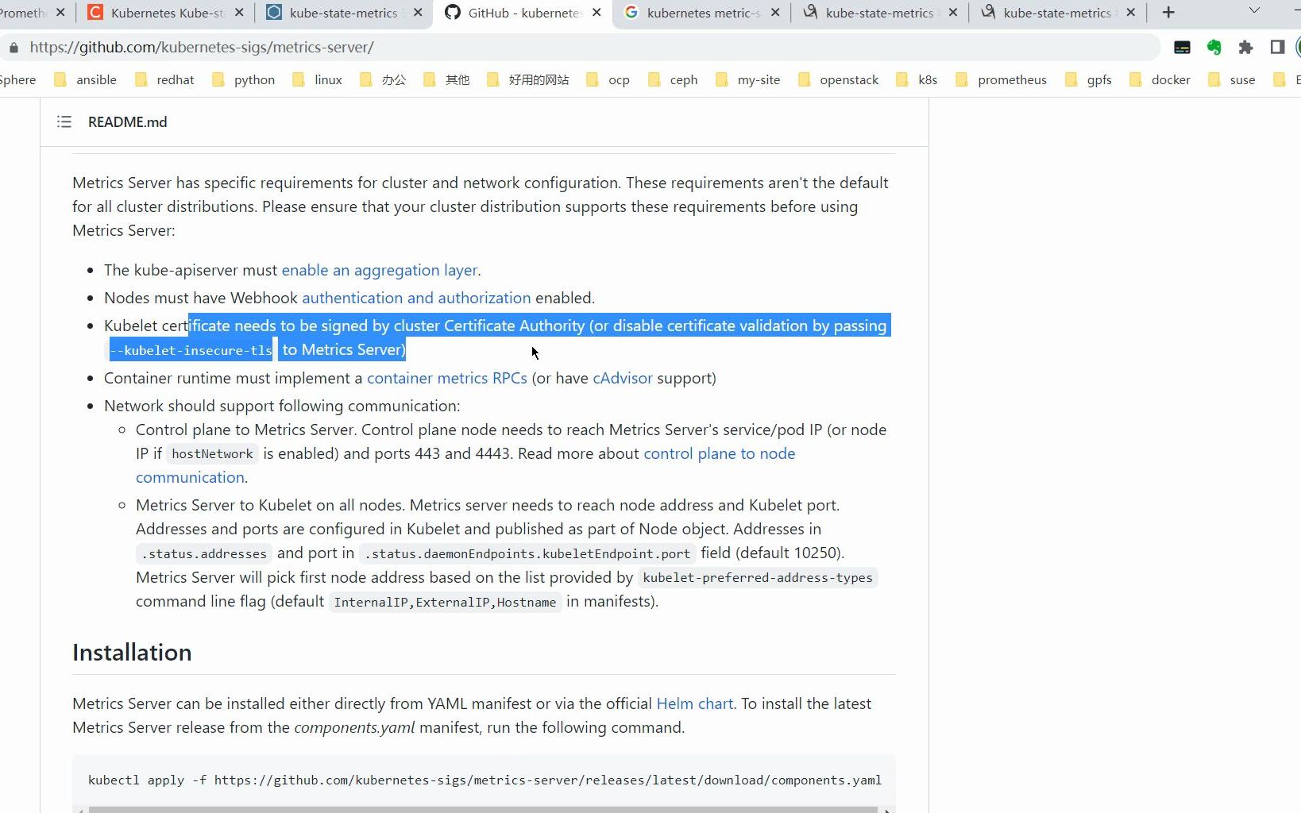Expand the tab search chevron dropdown

pyautogui.click(x=1254, y=11)
